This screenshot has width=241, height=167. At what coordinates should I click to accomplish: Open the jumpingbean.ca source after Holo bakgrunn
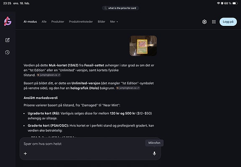pos(128,88)
